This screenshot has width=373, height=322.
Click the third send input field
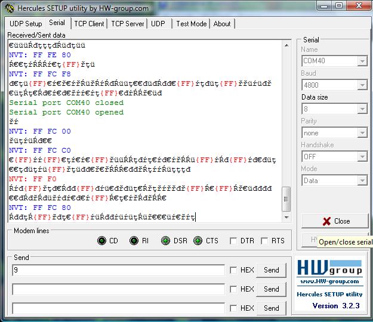coord(118,308)
